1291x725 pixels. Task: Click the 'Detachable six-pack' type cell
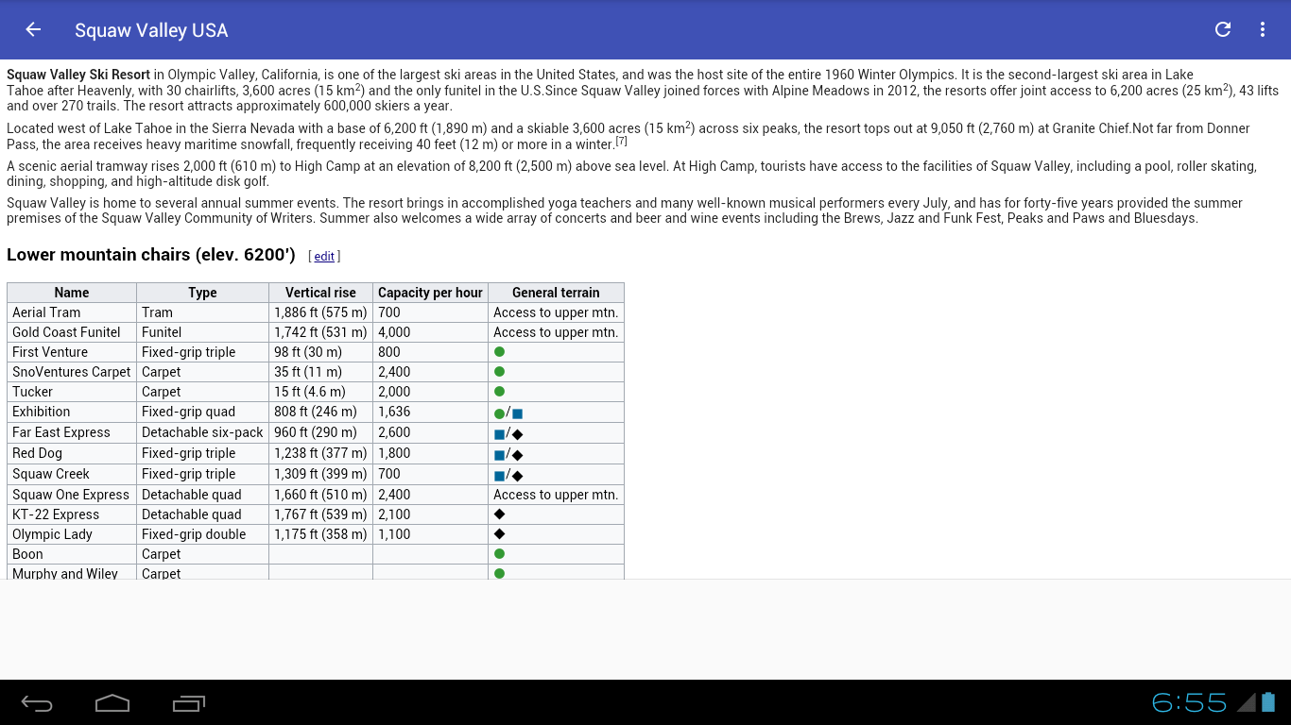pyautogui.click(x=202, y=432)
